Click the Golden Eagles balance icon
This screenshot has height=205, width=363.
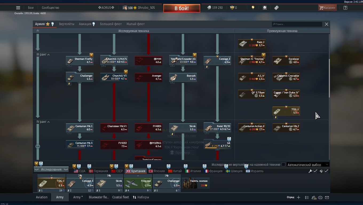[x=232, y=8]
